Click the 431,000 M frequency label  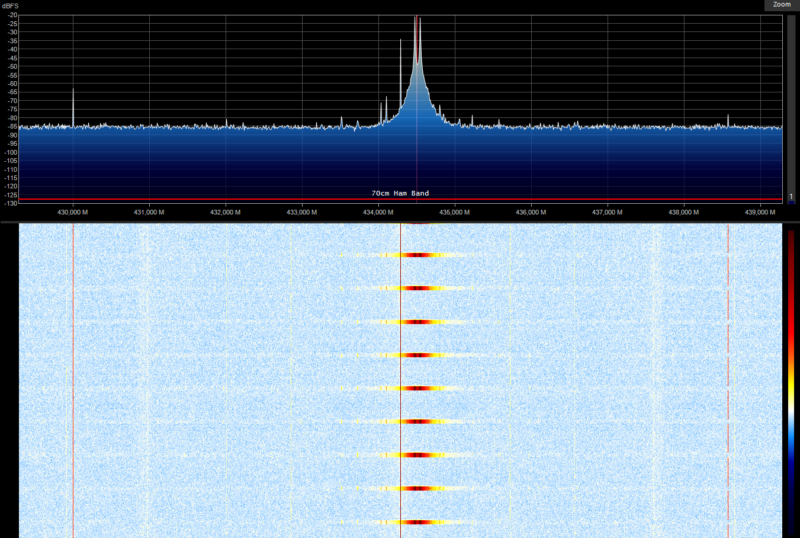pyautogui.click(x=149, y=212)
